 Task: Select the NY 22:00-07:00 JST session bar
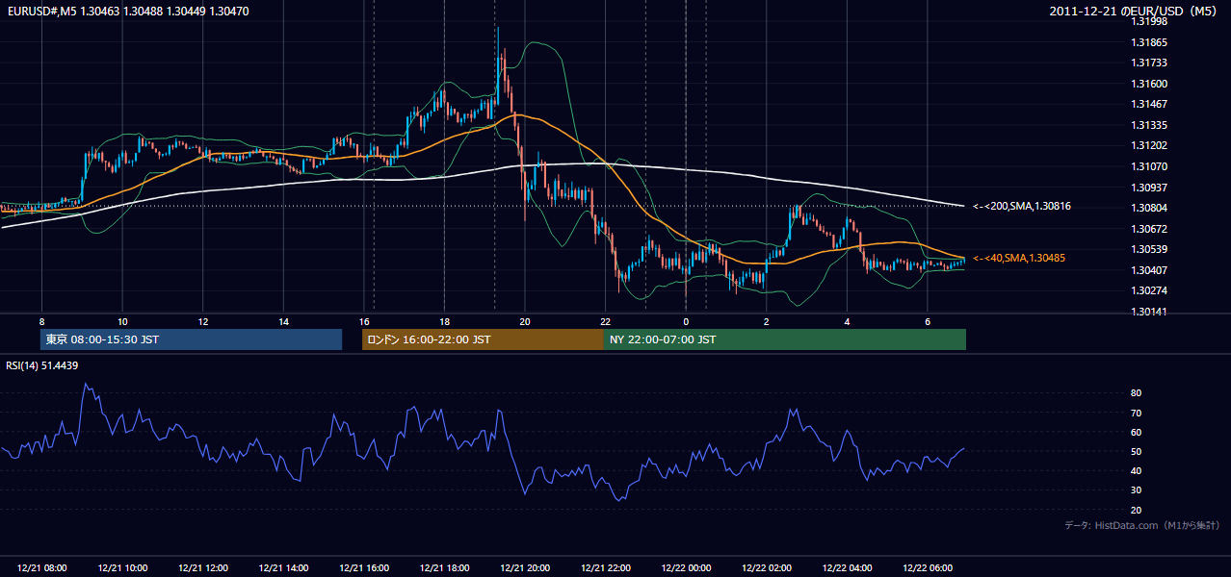[785, 339]
